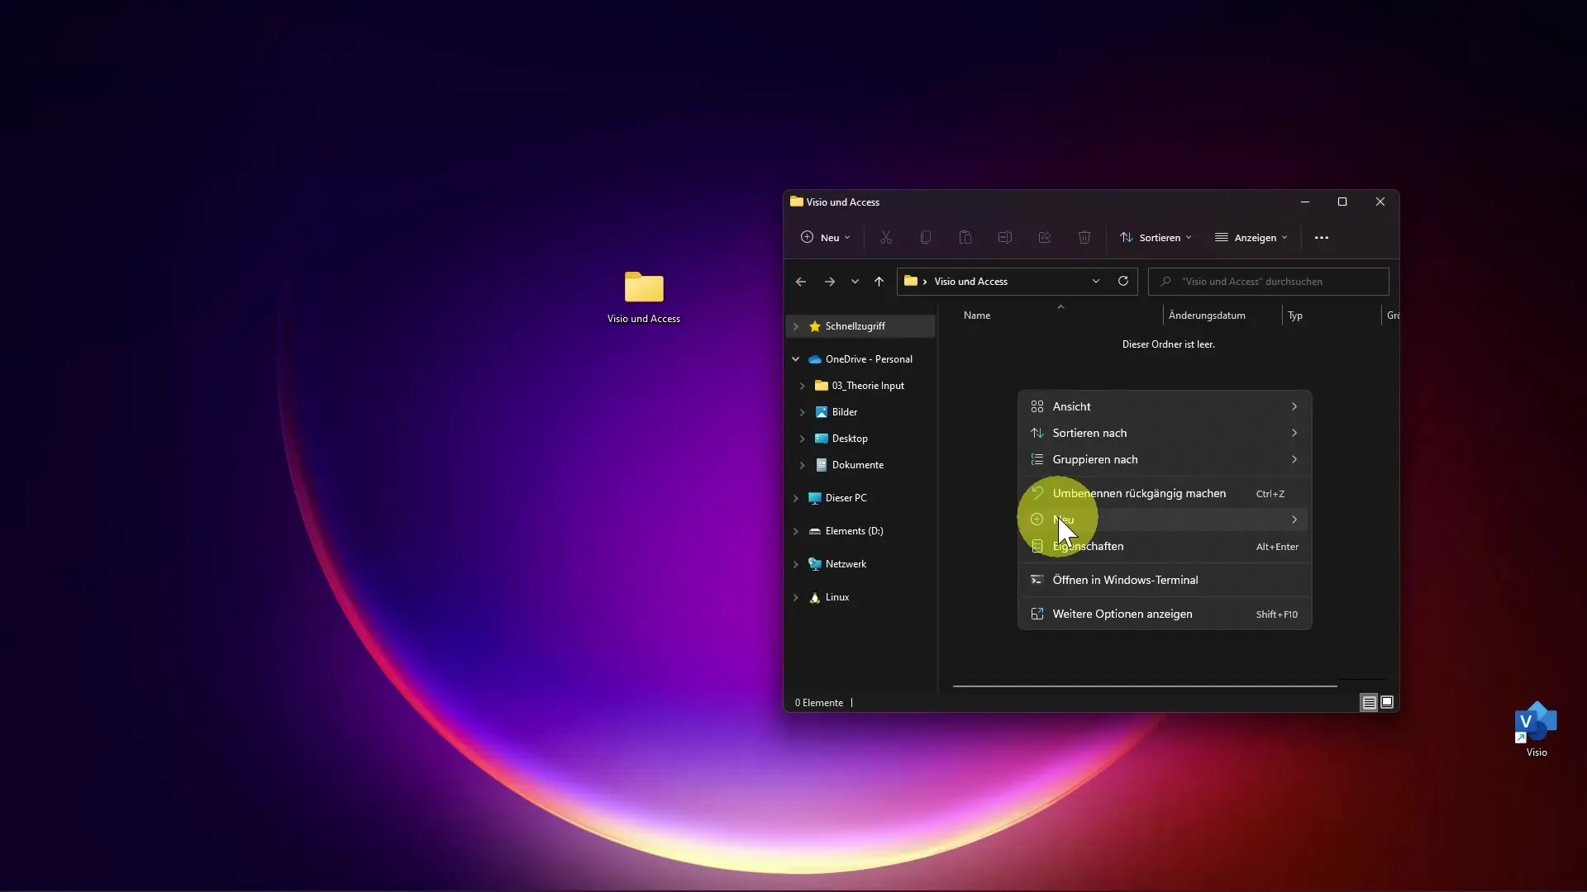The image size is (1587, 892).
Task: Open the three-dot more options menu
Action: [1321, 238]
